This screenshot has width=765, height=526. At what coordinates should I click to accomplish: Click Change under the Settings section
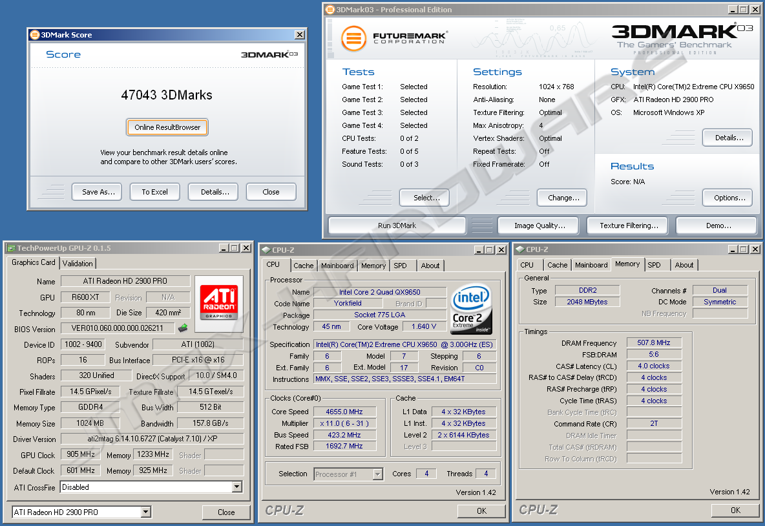562,198
